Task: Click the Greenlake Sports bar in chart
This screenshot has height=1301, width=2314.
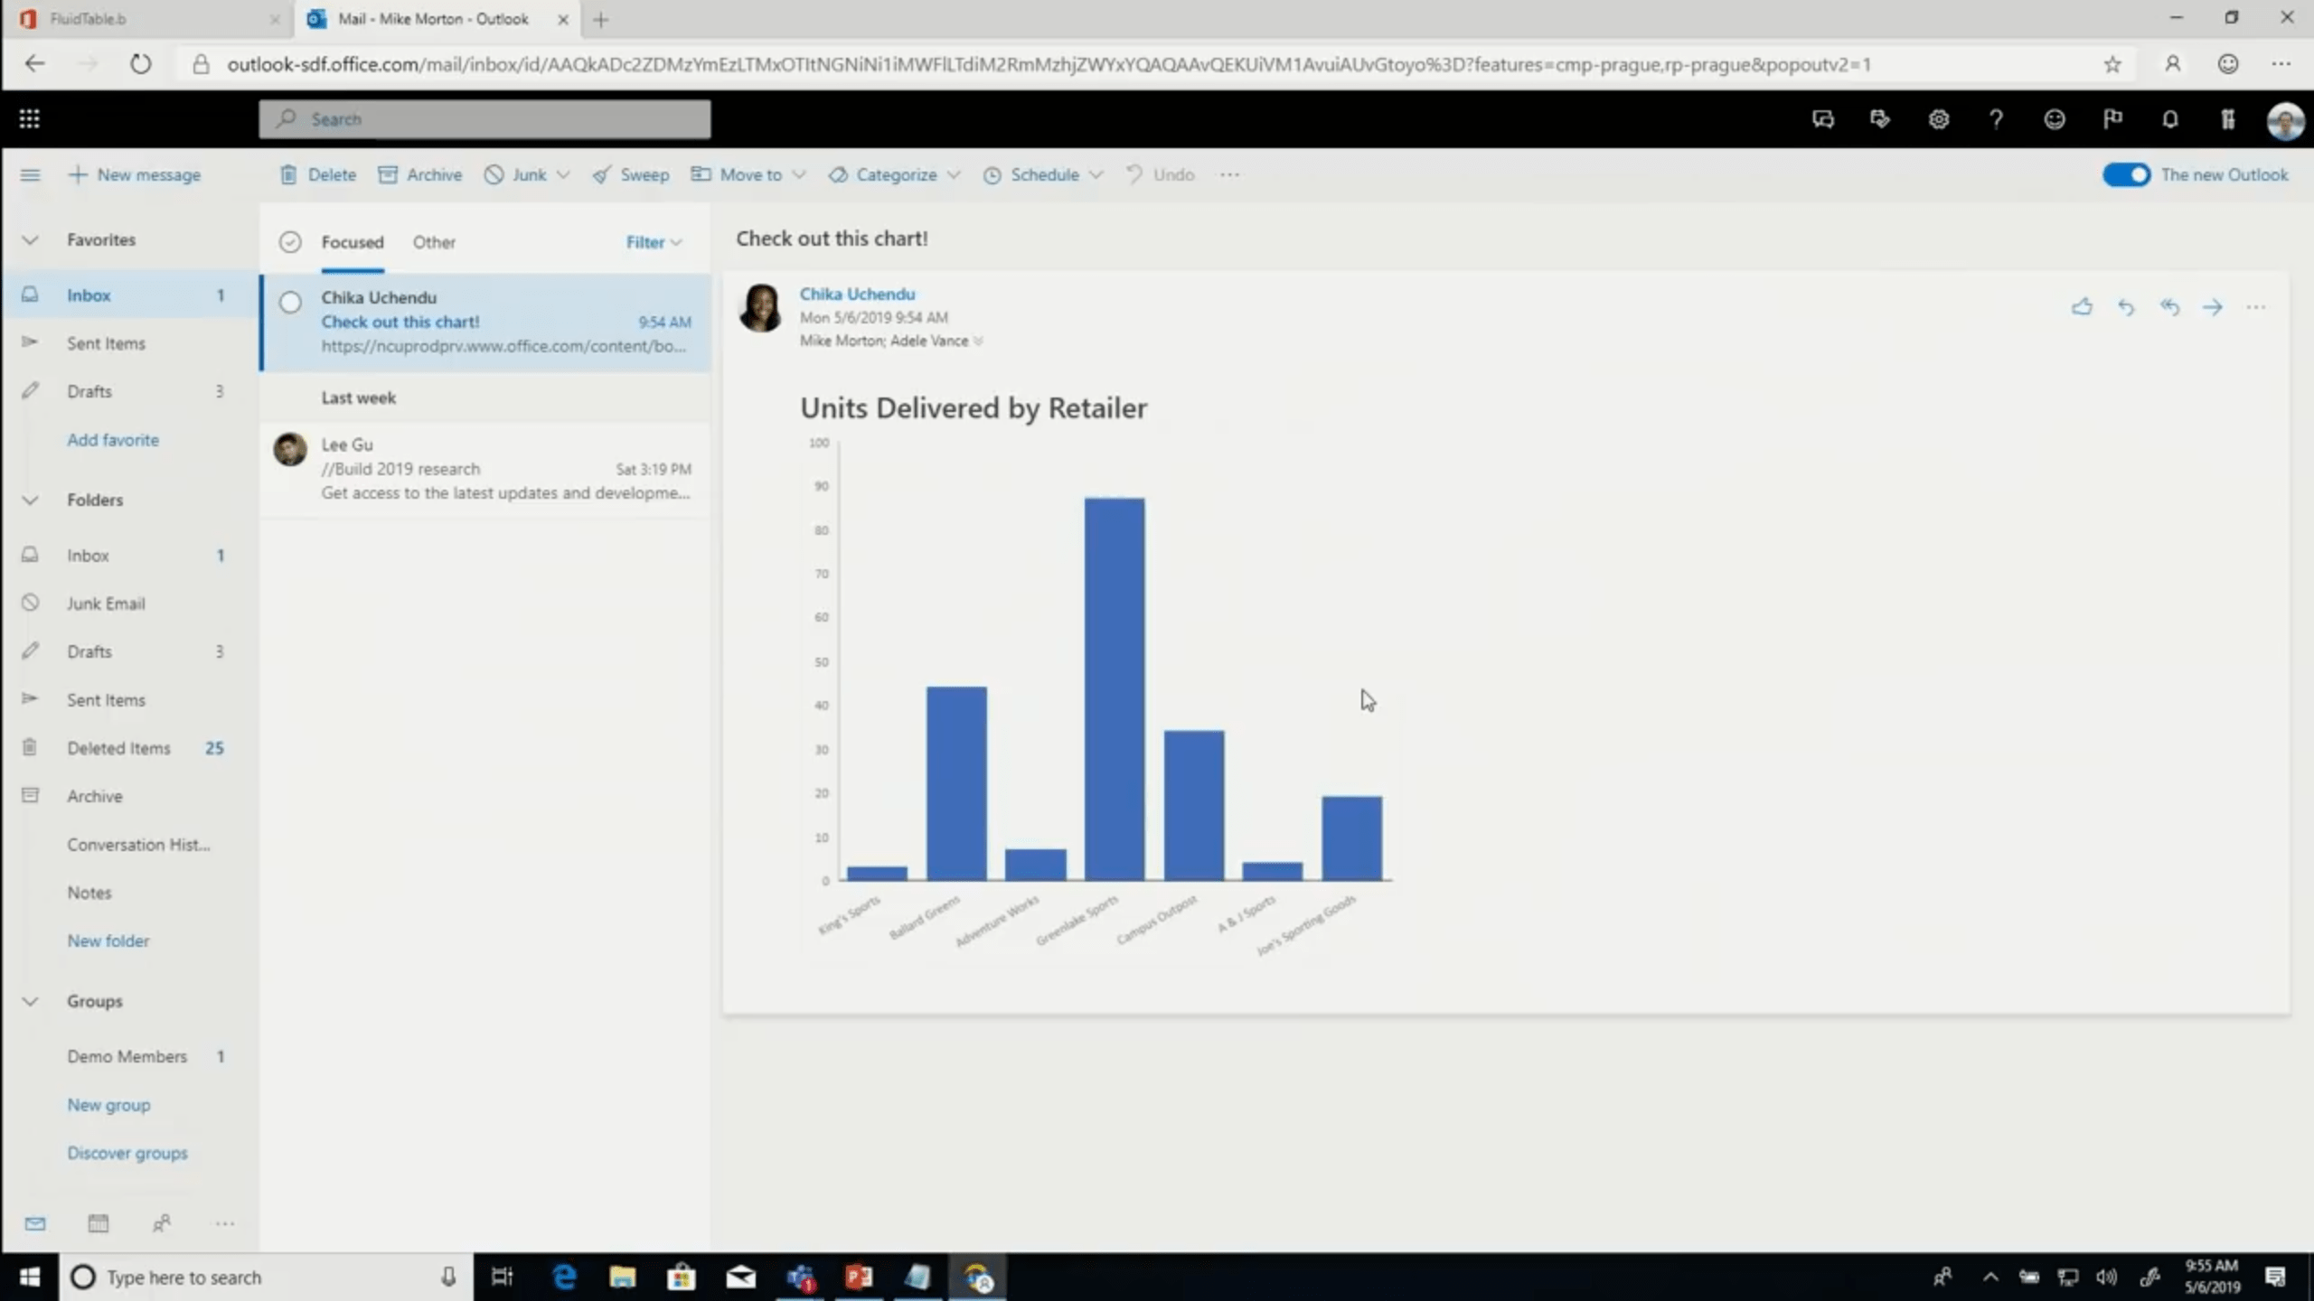Action: tap(1115, 688)
